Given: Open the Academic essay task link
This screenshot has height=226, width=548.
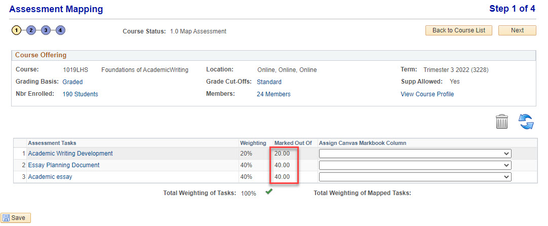Looking at the screenshot, I should point(50,177).
